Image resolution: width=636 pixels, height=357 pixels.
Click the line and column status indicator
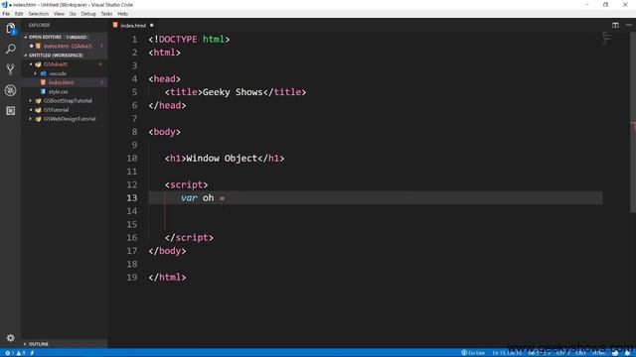pos(507,353)
